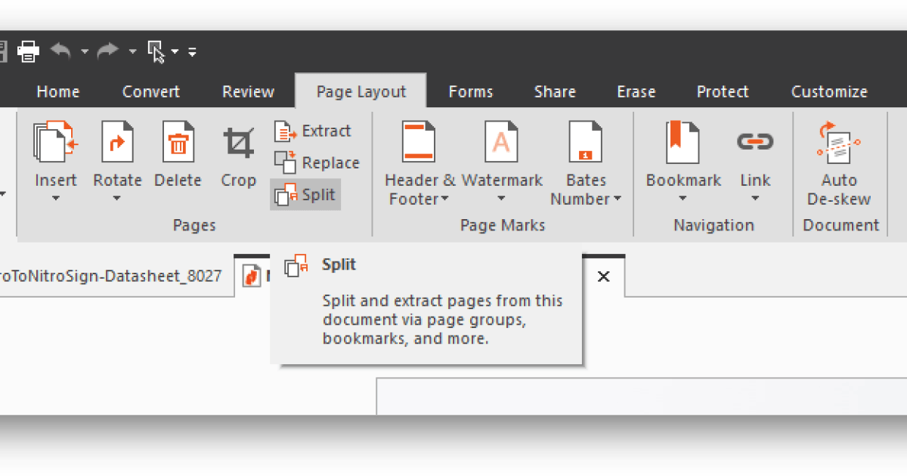Expand the Header & Footer dropdown arrow
This screenshot has width=907, height=476.
(x=445, y=199)
